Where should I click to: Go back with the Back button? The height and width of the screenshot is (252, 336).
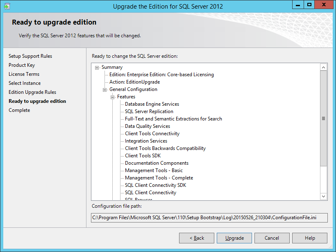(x=197, y=238)
